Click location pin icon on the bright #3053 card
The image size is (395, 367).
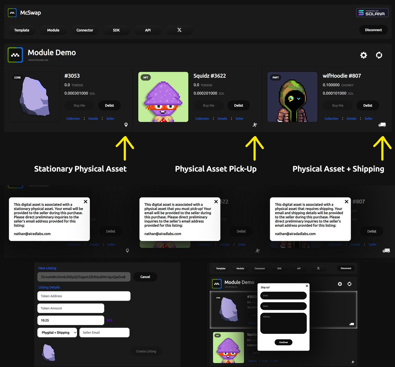coord(126,125)
